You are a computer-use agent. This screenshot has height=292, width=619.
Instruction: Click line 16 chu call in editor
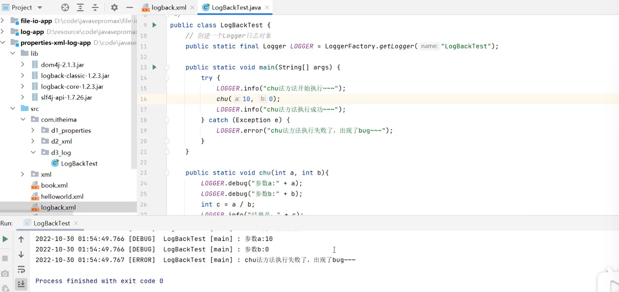pyautogui.click(x=248, y=99)
